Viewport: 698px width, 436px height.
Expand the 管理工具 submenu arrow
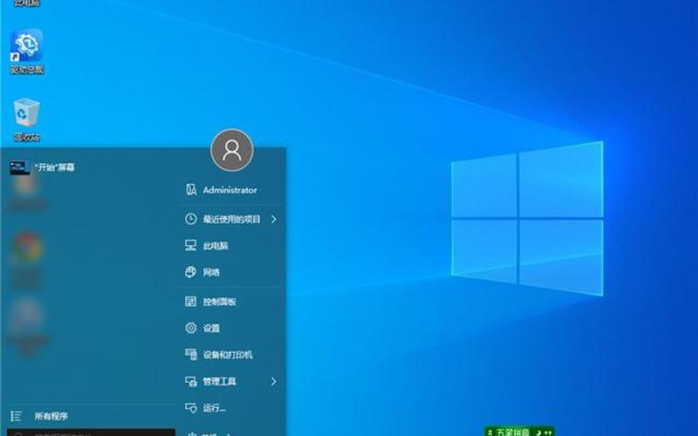(x=274, y=381)
